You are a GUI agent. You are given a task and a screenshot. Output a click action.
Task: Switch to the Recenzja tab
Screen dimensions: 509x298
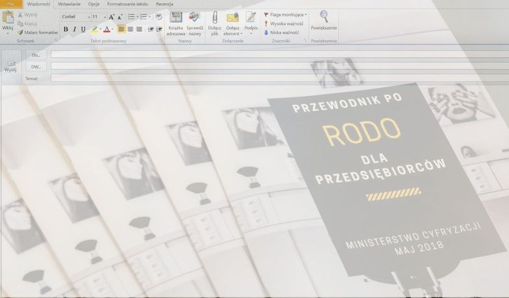pyautogui.click(x=164, y=4)
